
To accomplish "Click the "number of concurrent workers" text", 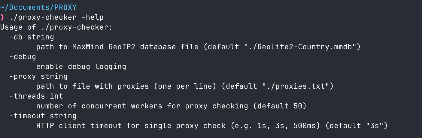I will (99, 106).
